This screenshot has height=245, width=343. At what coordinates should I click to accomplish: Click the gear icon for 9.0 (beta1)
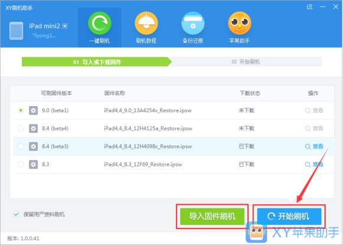33,110
